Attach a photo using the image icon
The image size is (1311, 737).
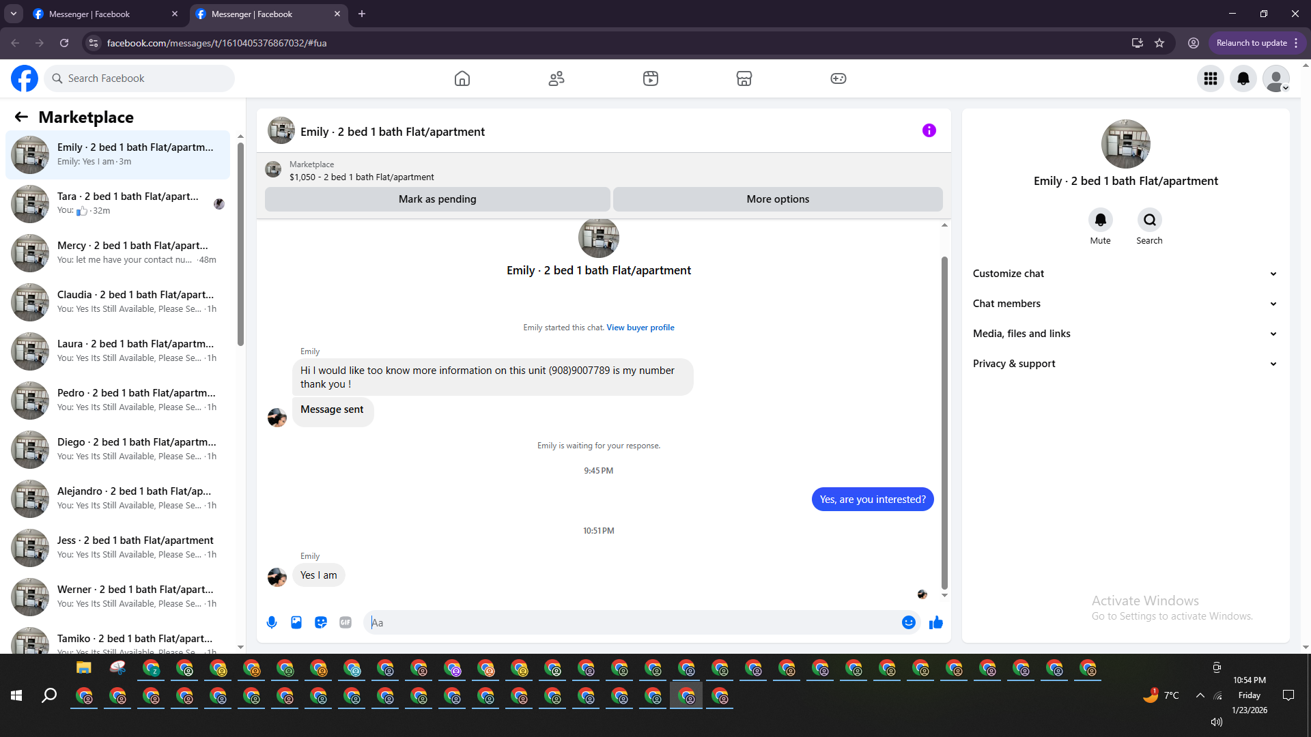pos(296,622)
